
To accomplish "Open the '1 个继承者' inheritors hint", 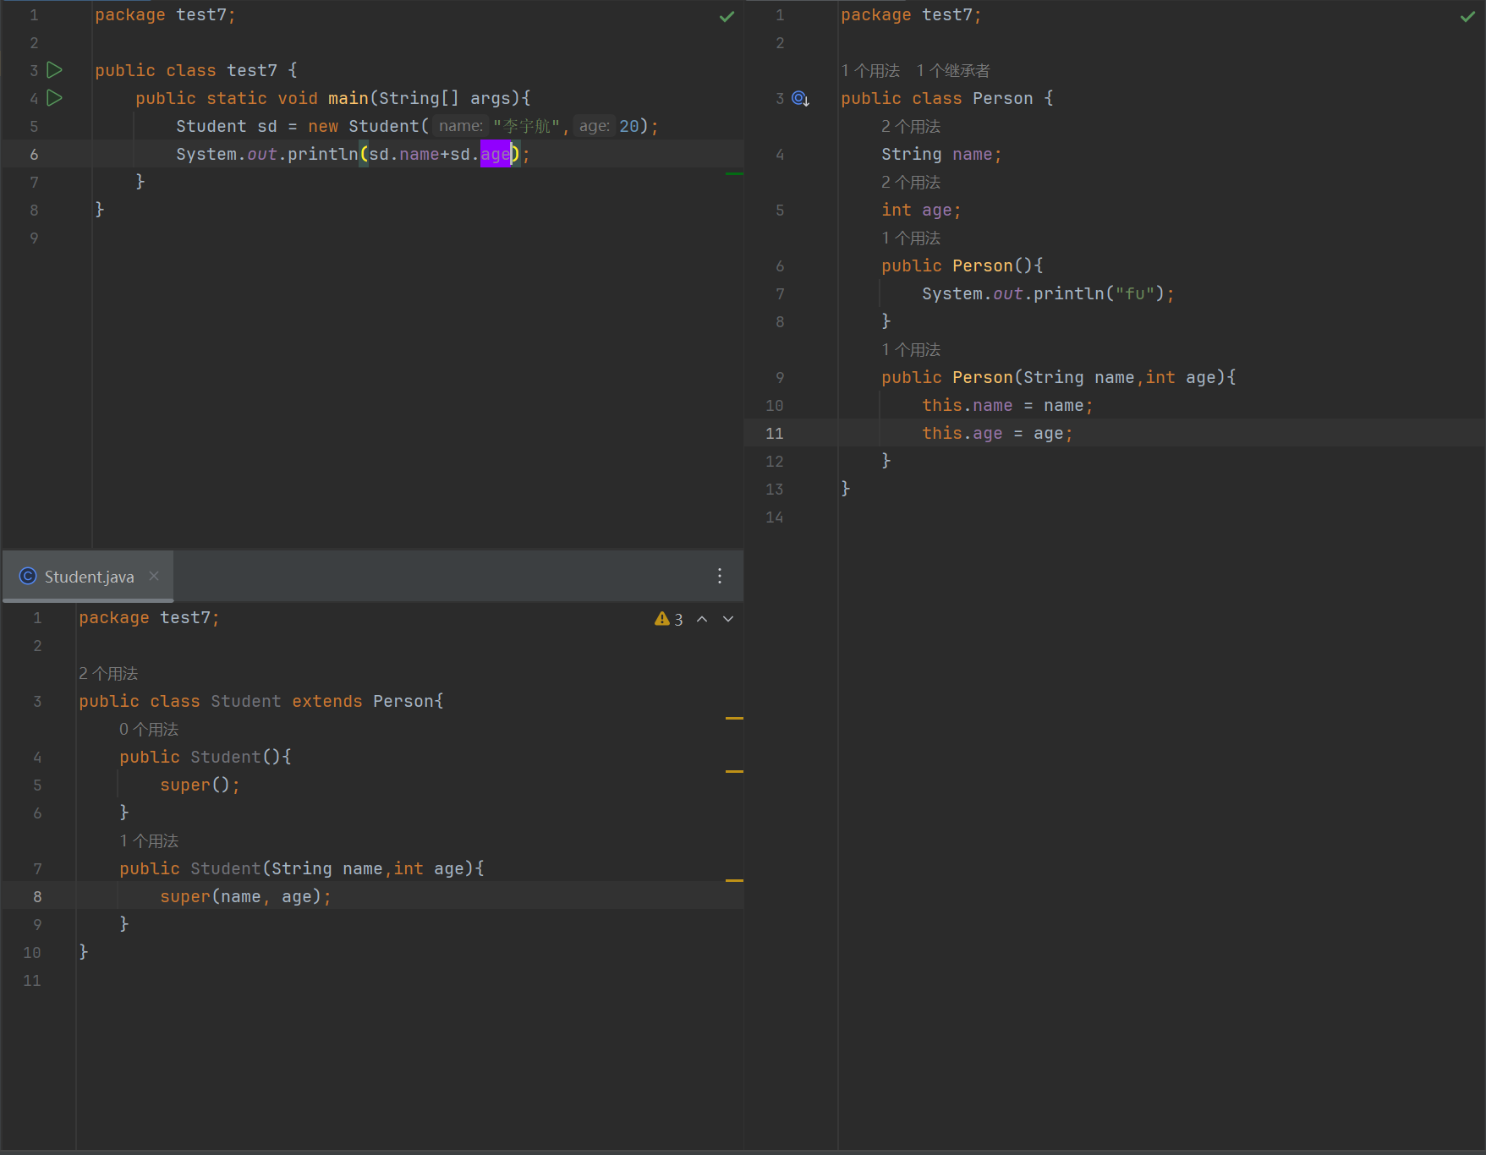I will click(953, 71).
